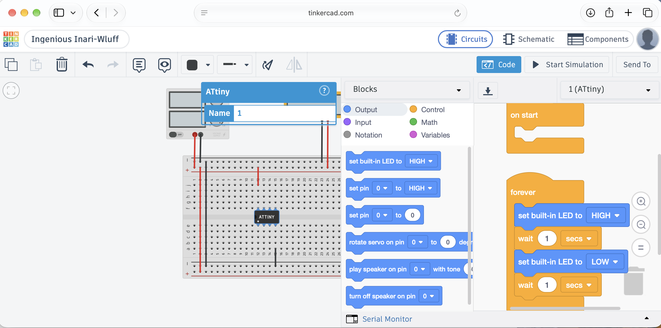Zoom out on the blocks workspace
This screenshot has height=328, width=661.
[641, 225]
